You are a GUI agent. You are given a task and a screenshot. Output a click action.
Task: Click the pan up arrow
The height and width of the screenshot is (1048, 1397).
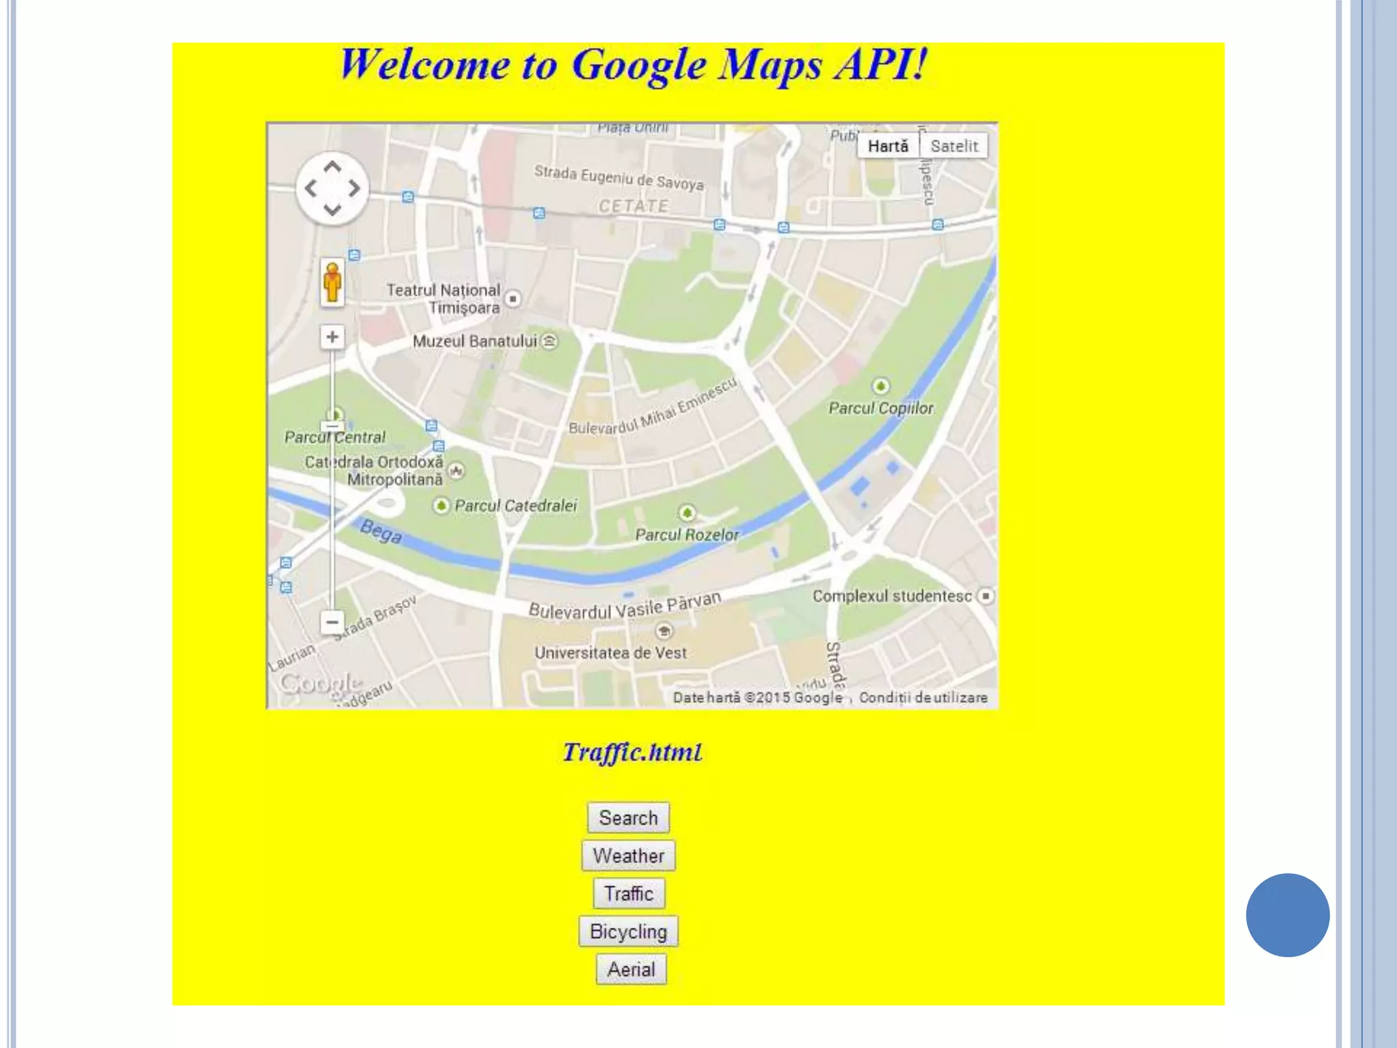click(332, 166)
